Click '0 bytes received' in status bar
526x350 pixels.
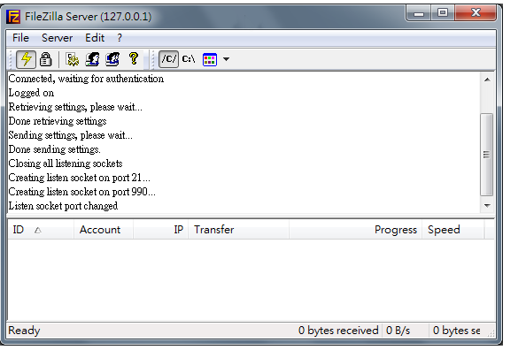[x=338, y=331]
